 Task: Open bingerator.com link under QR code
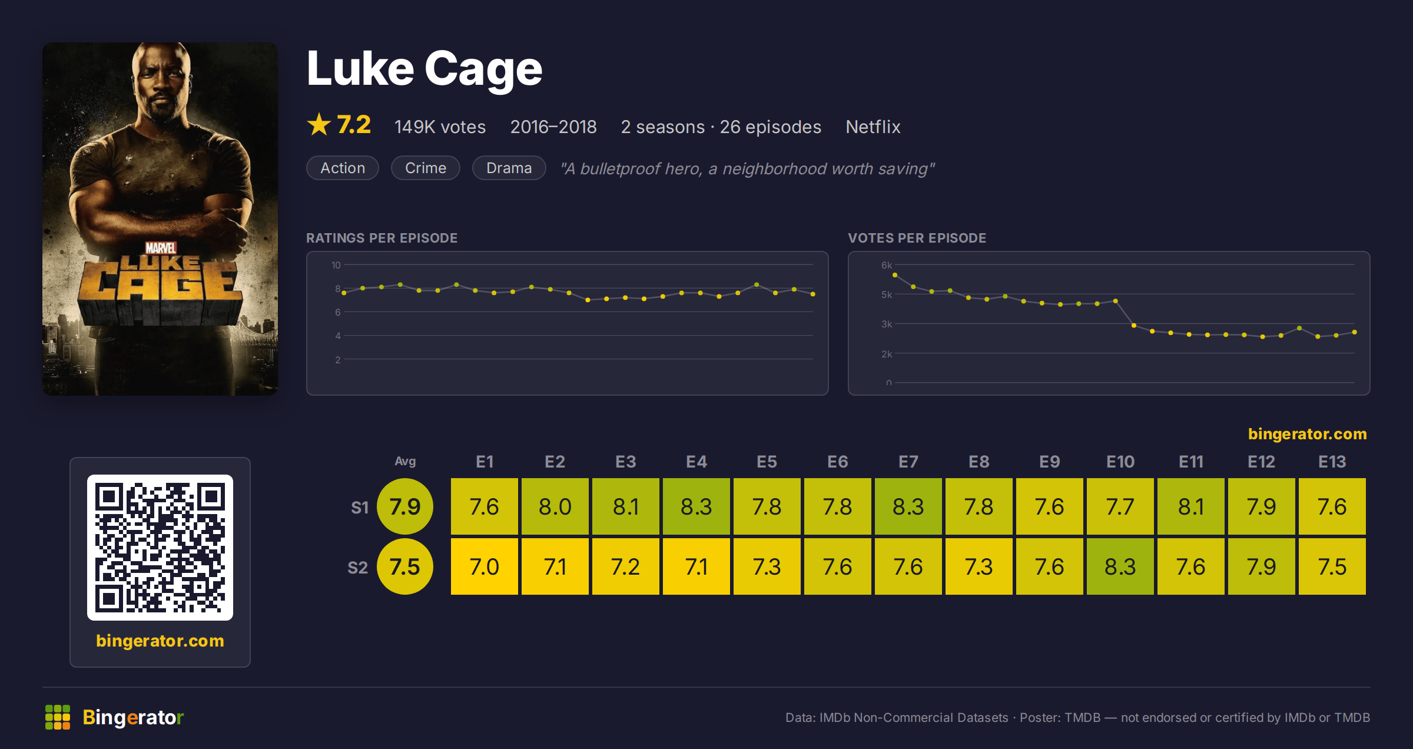(x=160, y=641)
